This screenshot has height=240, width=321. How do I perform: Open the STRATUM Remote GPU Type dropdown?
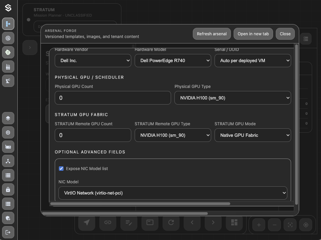coord(173,135)
